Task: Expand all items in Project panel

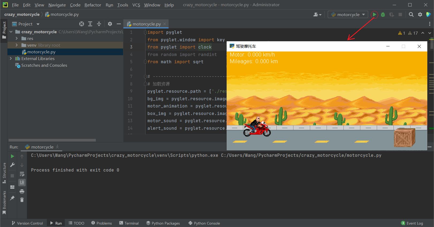Action: (90, 24)
